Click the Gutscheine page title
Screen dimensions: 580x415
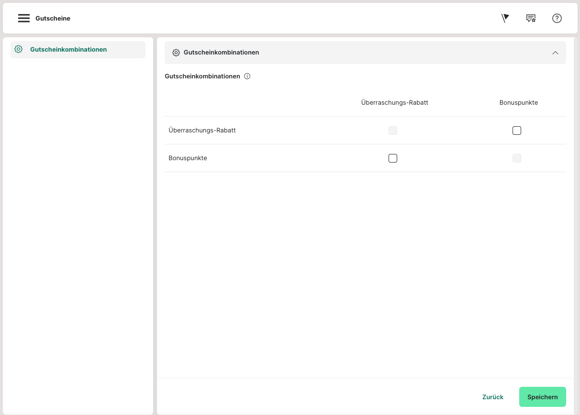coord(53,19)
